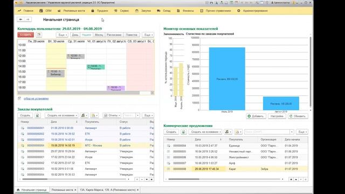Click the printer icon in the title bar

tap(211, 3)
